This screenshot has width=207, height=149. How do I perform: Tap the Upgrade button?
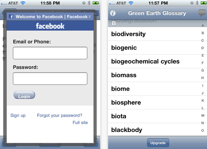point(158,143)
